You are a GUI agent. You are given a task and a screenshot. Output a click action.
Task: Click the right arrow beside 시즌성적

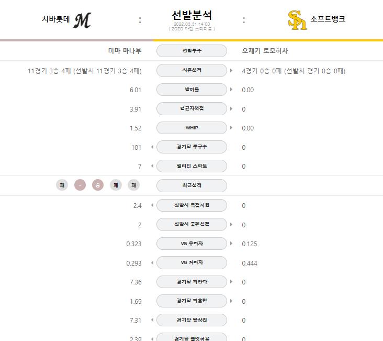pyautogui.click(x=231, y=70)
